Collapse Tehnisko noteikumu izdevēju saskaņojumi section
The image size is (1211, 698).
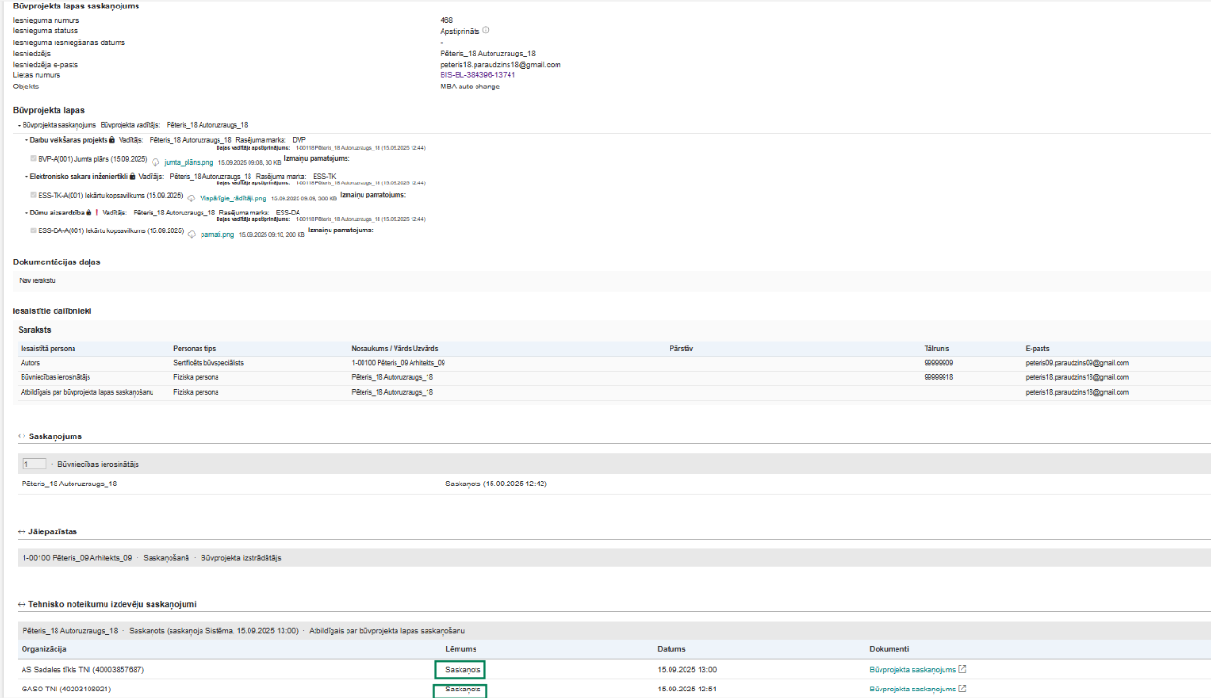pos(23,604)
